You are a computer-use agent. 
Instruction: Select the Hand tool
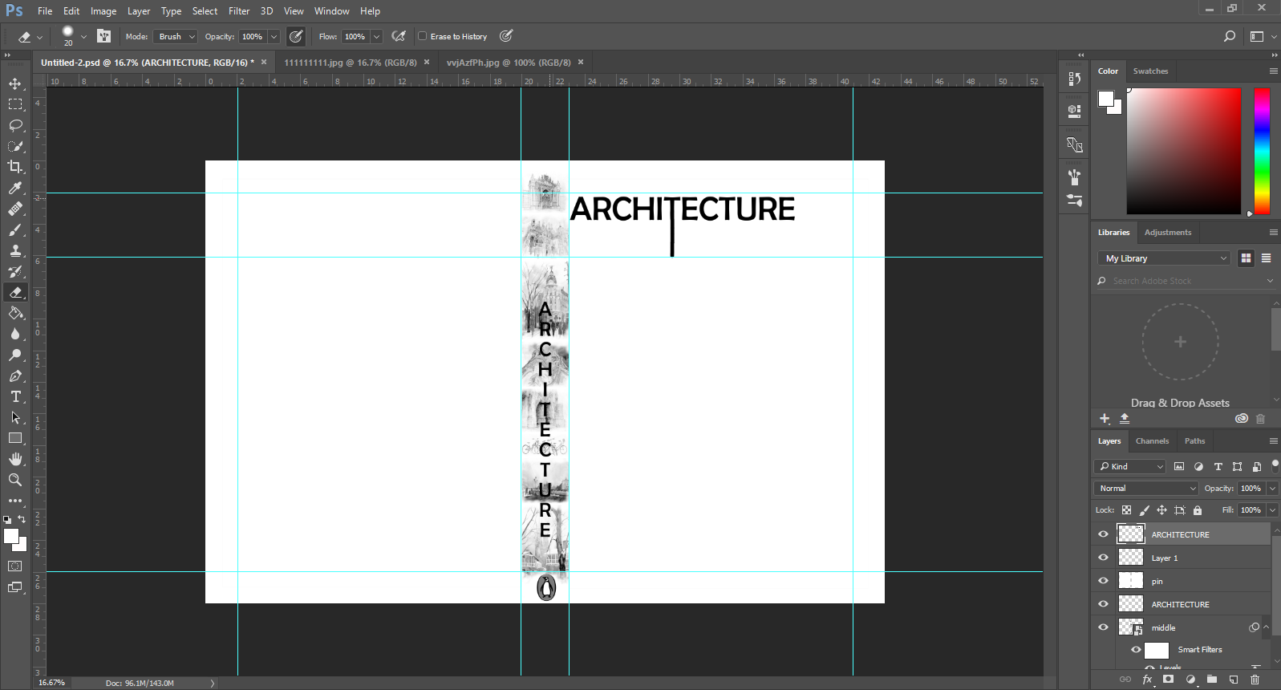(x=15, y=459)
